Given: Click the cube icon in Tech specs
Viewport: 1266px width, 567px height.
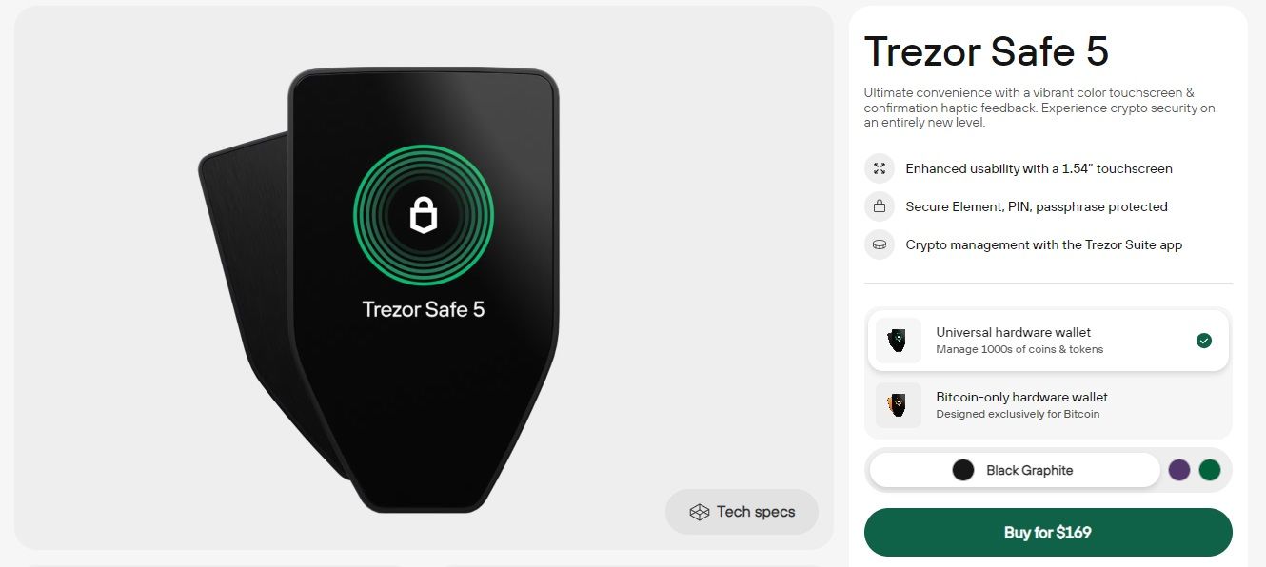Looking at the screenshot, I should [x=700, y=512].
